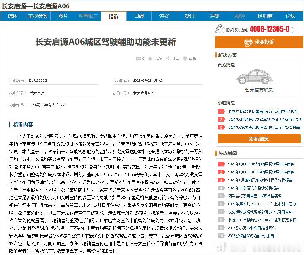The height and width of the screenshot is (255, 304).
Task: Click the 小道消息 subheading
Action: click(x=226, y=103)
